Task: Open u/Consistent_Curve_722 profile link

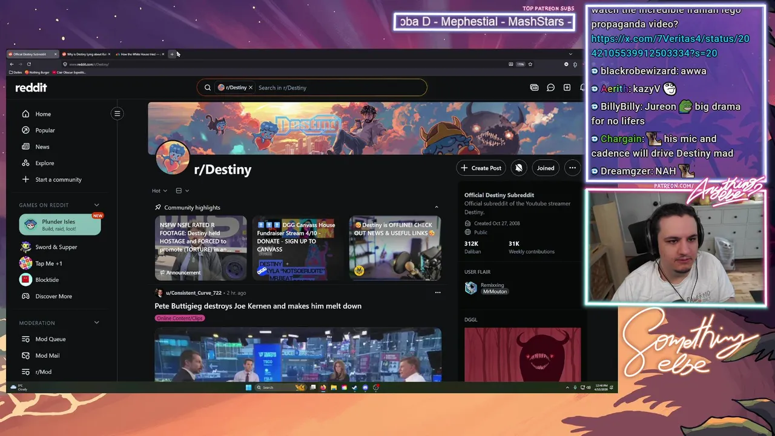Action: [193, 293]
